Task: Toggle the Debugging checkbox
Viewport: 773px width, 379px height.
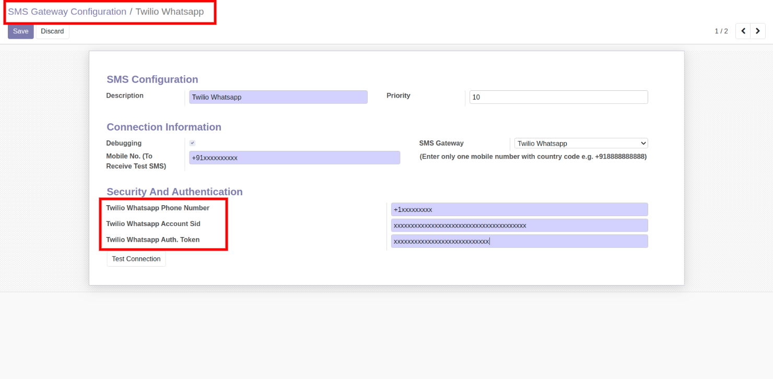Action: pos(192,143)
